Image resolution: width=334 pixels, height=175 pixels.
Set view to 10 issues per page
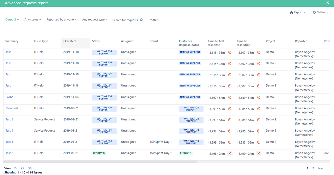point(15,168)
